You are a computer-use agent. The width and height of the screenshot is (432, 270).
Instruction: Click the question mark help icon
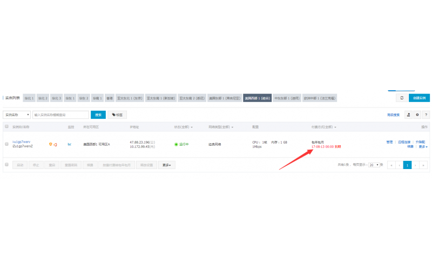pyautogui.click(x=426, y=114)
